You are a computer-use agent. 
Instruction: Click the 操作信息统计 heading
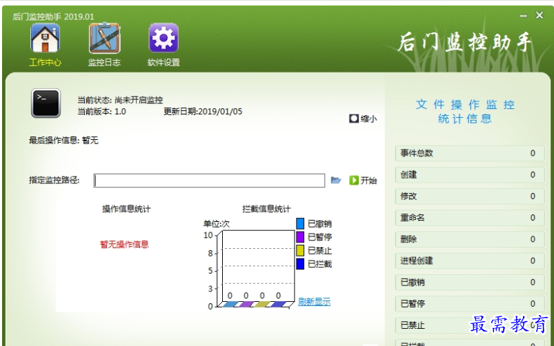point(126,209)
